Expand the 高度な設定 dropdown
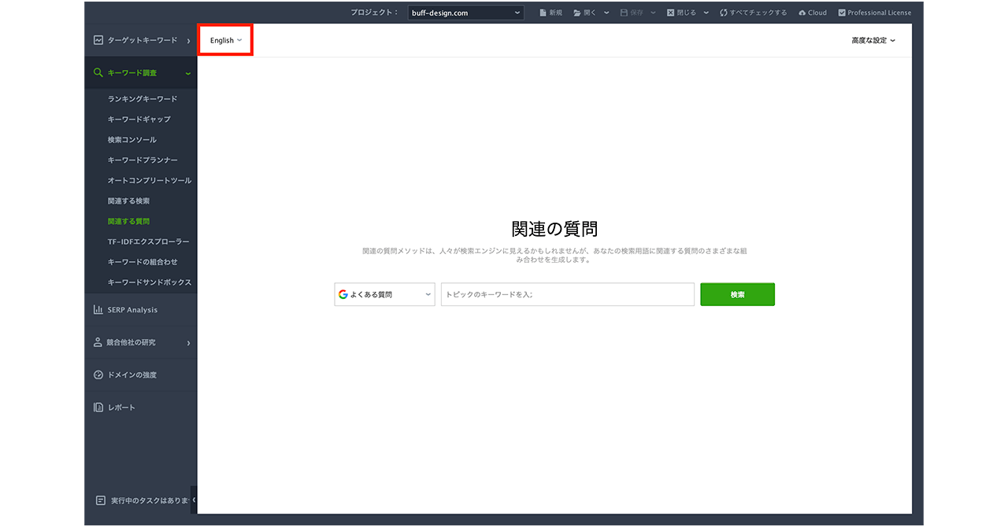Screen dimensions: 1008x527 pos(873,40)
